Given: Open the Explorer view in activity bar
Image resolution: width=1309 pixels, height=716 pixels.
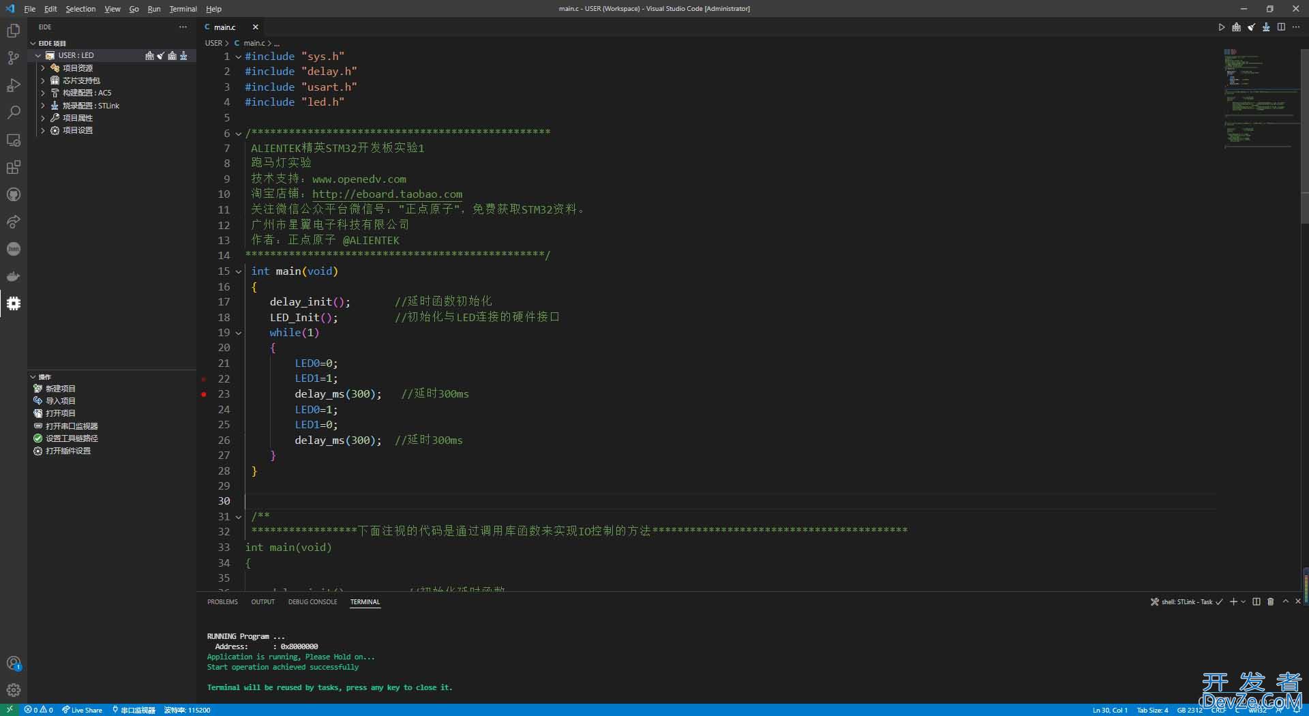Looking at the screenshot, I should [x=14, y=31].
